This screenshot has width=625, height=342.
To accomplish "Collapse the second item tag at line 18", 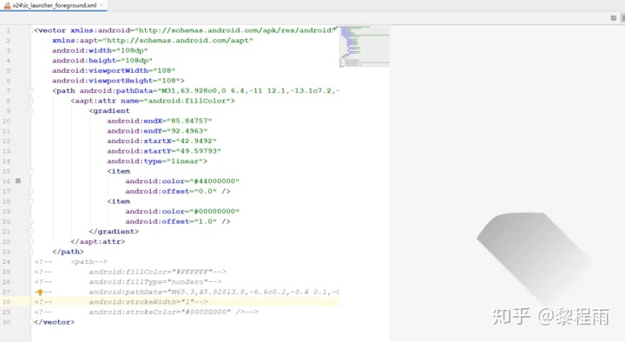I will [x=30, y=201].
